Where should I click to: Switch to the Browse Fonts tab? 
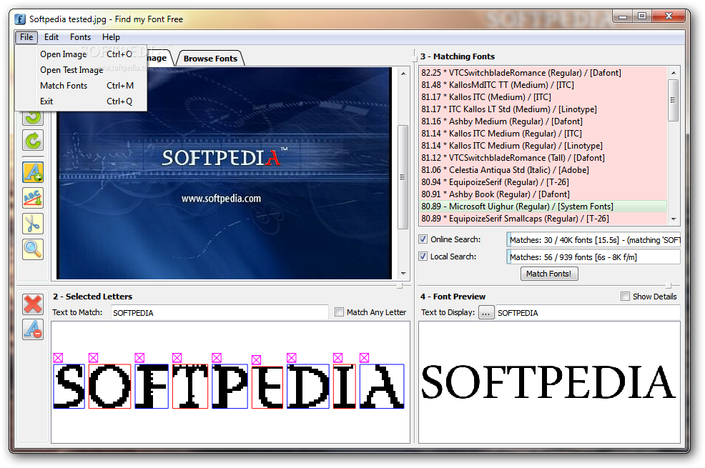pyautogui.click(x=210, y=59)
